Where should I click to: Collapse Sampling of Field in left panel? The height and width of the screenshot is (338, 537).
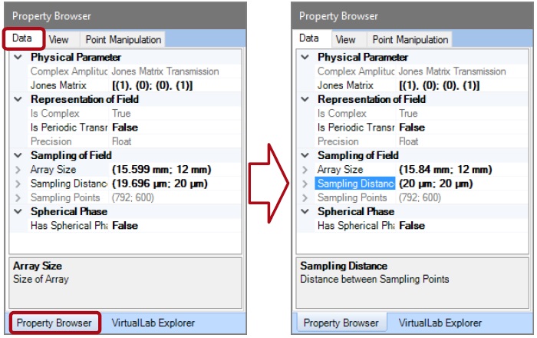click(x=18, y=155)
